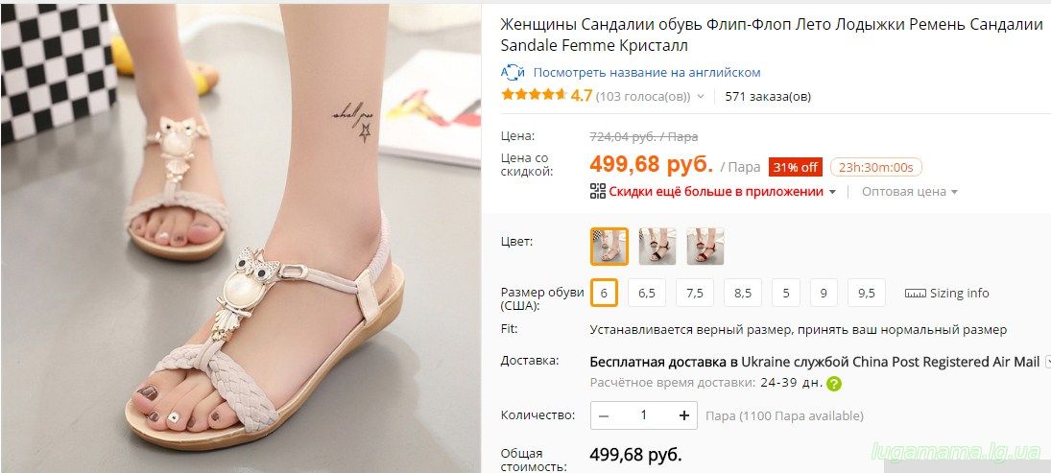Expand the Скидки ещё больше в приложении dropdown
Screen dimensions: 1051x473
point(832,192)
